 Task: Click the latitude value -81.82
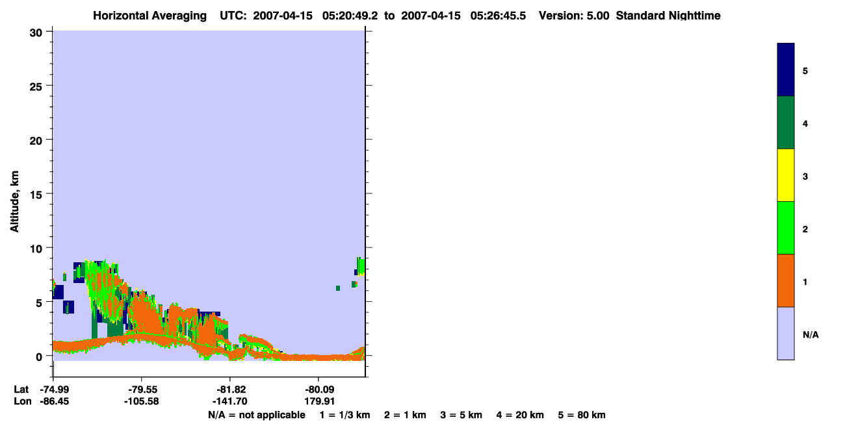(x=229, y=390)
